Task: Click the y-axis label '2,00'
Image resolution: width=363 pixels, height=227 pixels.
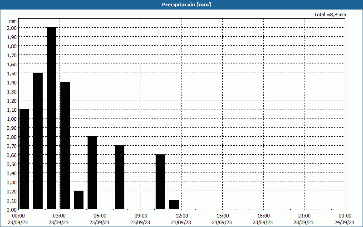Action: point(13,28)
